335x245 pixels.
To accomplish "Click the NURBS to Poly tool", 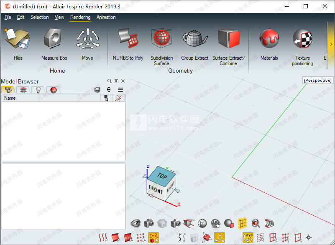I will point(128,44).
